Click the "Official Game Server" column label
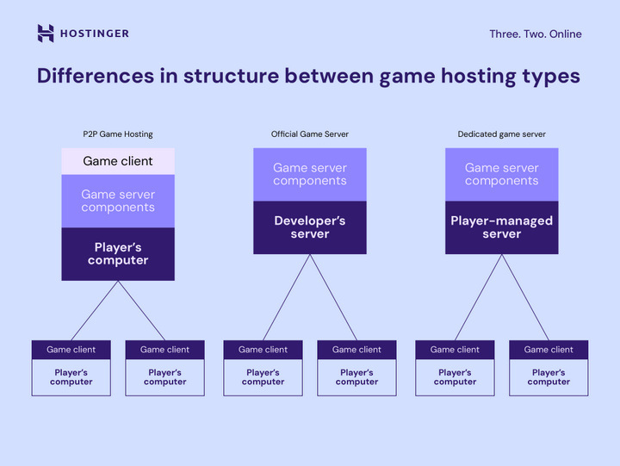 coord(310,134)
